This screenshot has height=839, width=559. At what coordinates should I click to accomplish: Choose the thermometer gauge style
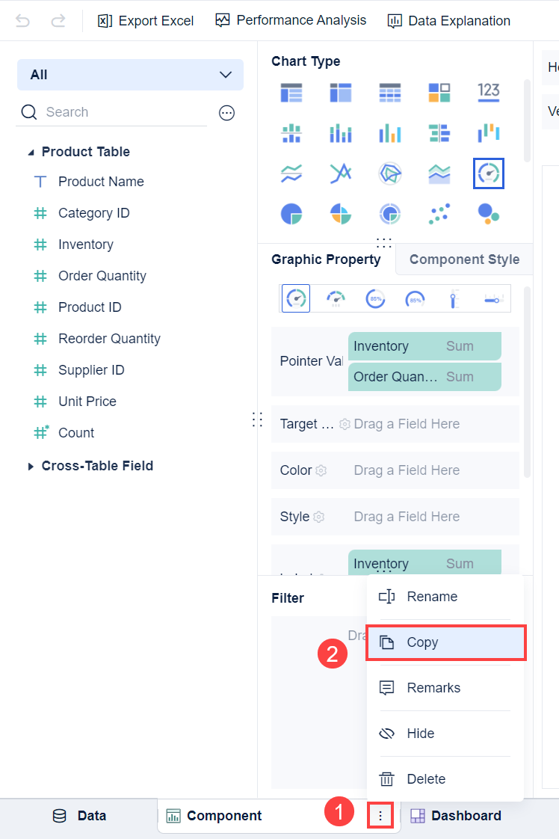click(454, 298)
